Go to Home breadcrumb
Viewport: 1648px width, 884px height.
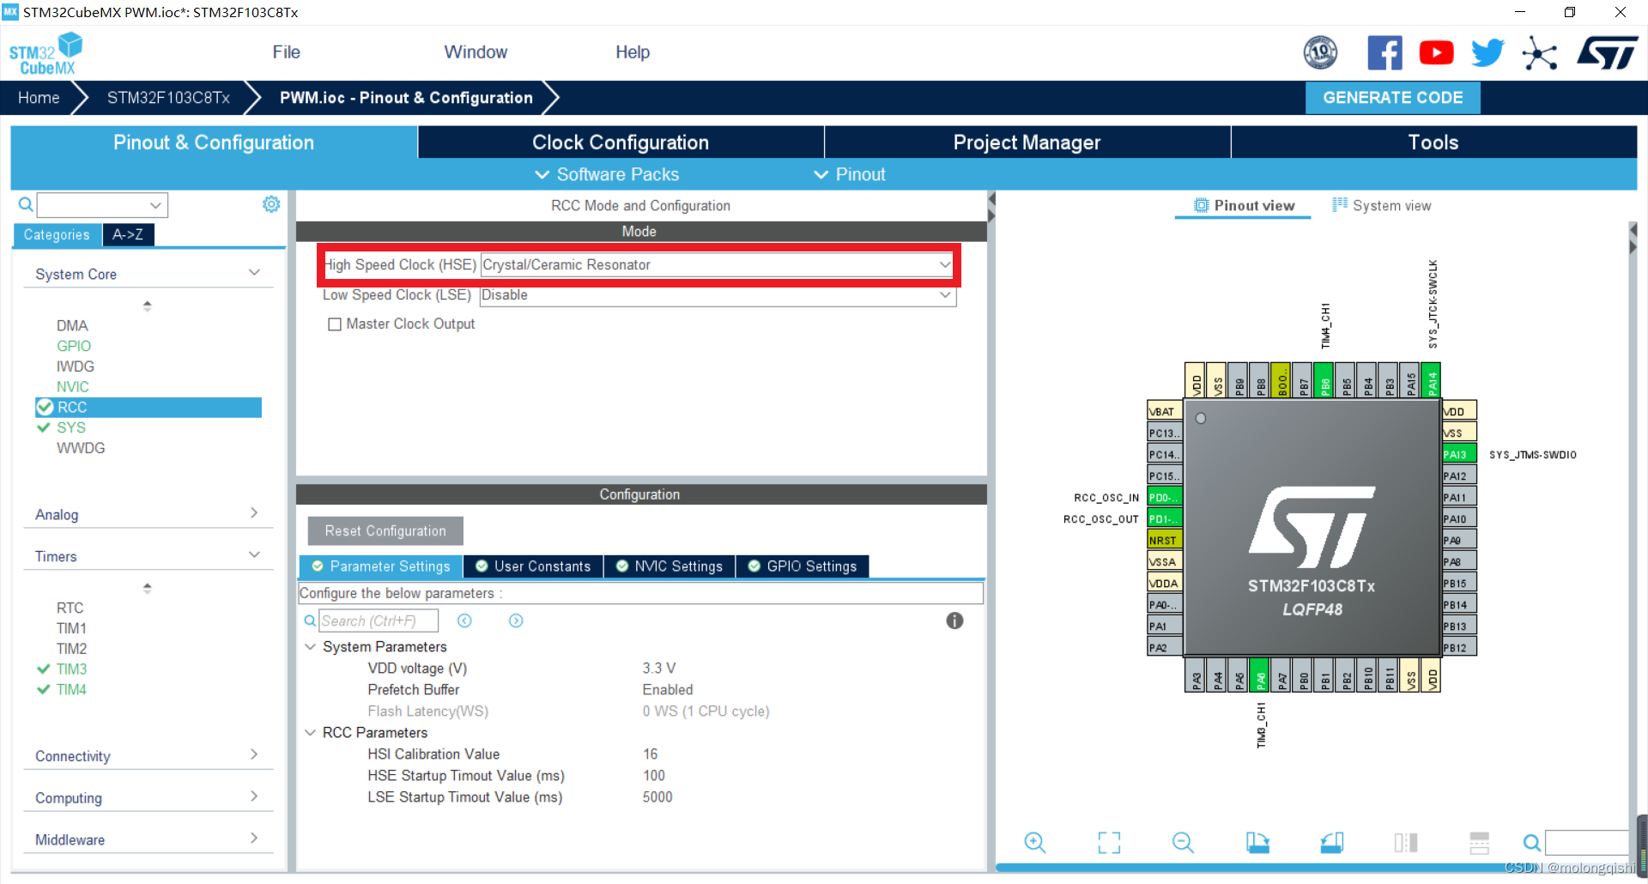click(x=39, y=98)
